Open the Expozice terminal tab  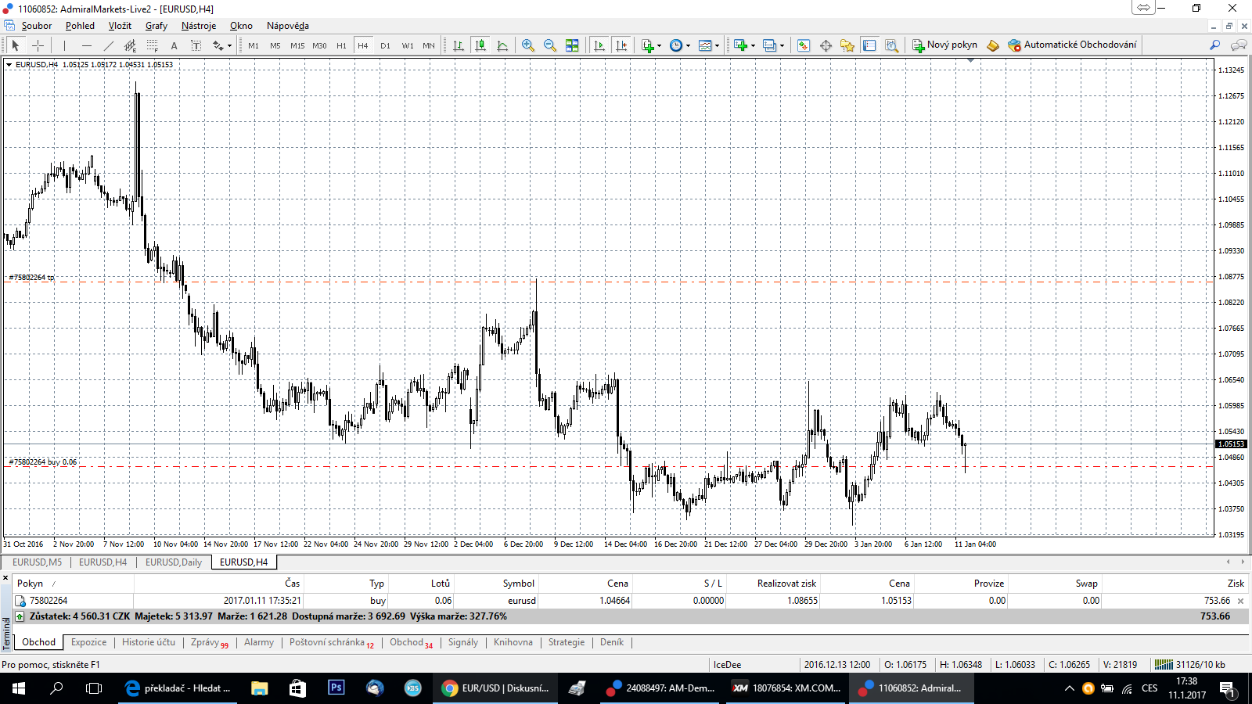(x=88, y=642)
